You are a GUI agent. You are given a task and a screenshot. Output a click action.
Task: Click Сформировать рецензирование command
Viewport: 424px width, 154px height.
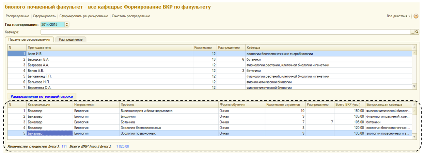pyautogui.click(x=84, y=16)
